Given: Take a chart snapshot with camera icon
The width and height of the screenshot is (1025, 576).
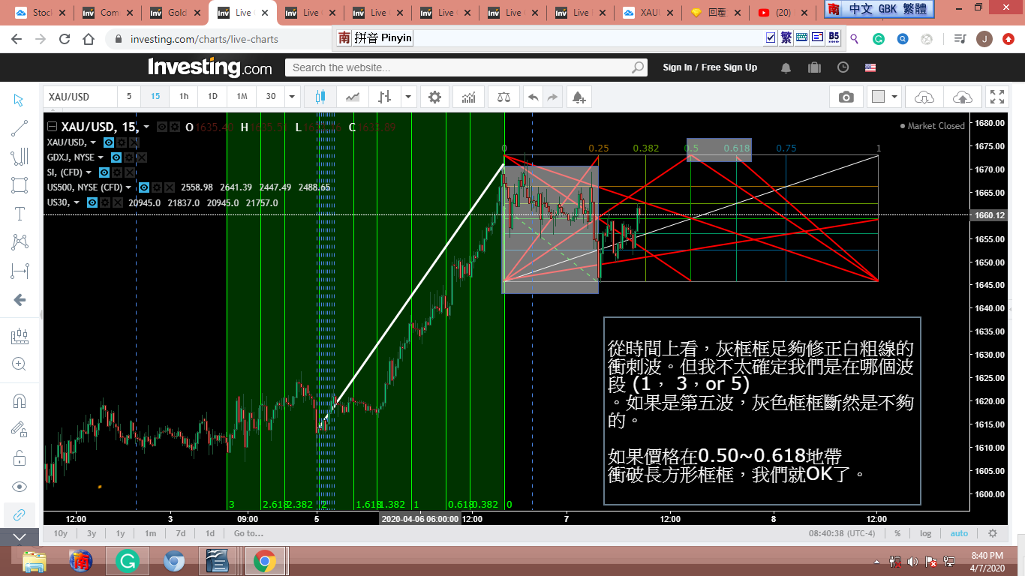Looking at the screenshot, I should 846,97.
